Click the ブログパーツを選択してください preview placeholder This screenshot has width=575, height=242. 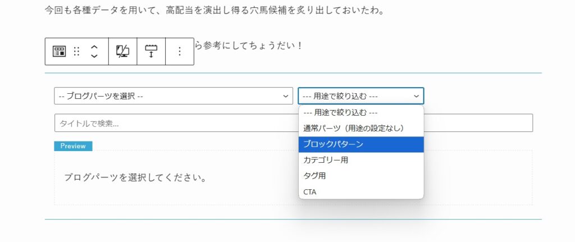click(135, 178)
